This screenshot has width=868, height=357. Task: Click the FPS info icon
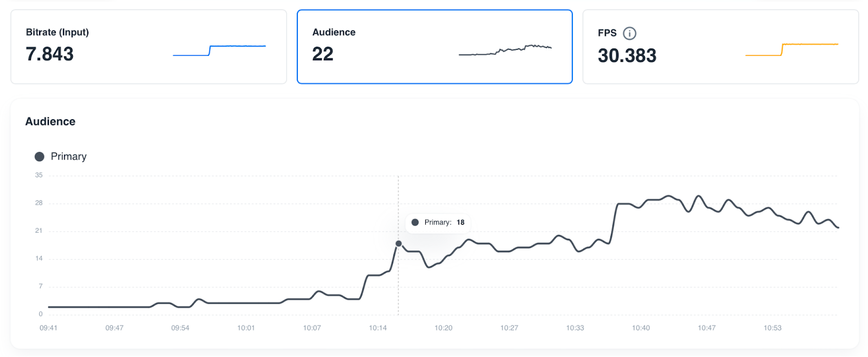pos(629,33)
